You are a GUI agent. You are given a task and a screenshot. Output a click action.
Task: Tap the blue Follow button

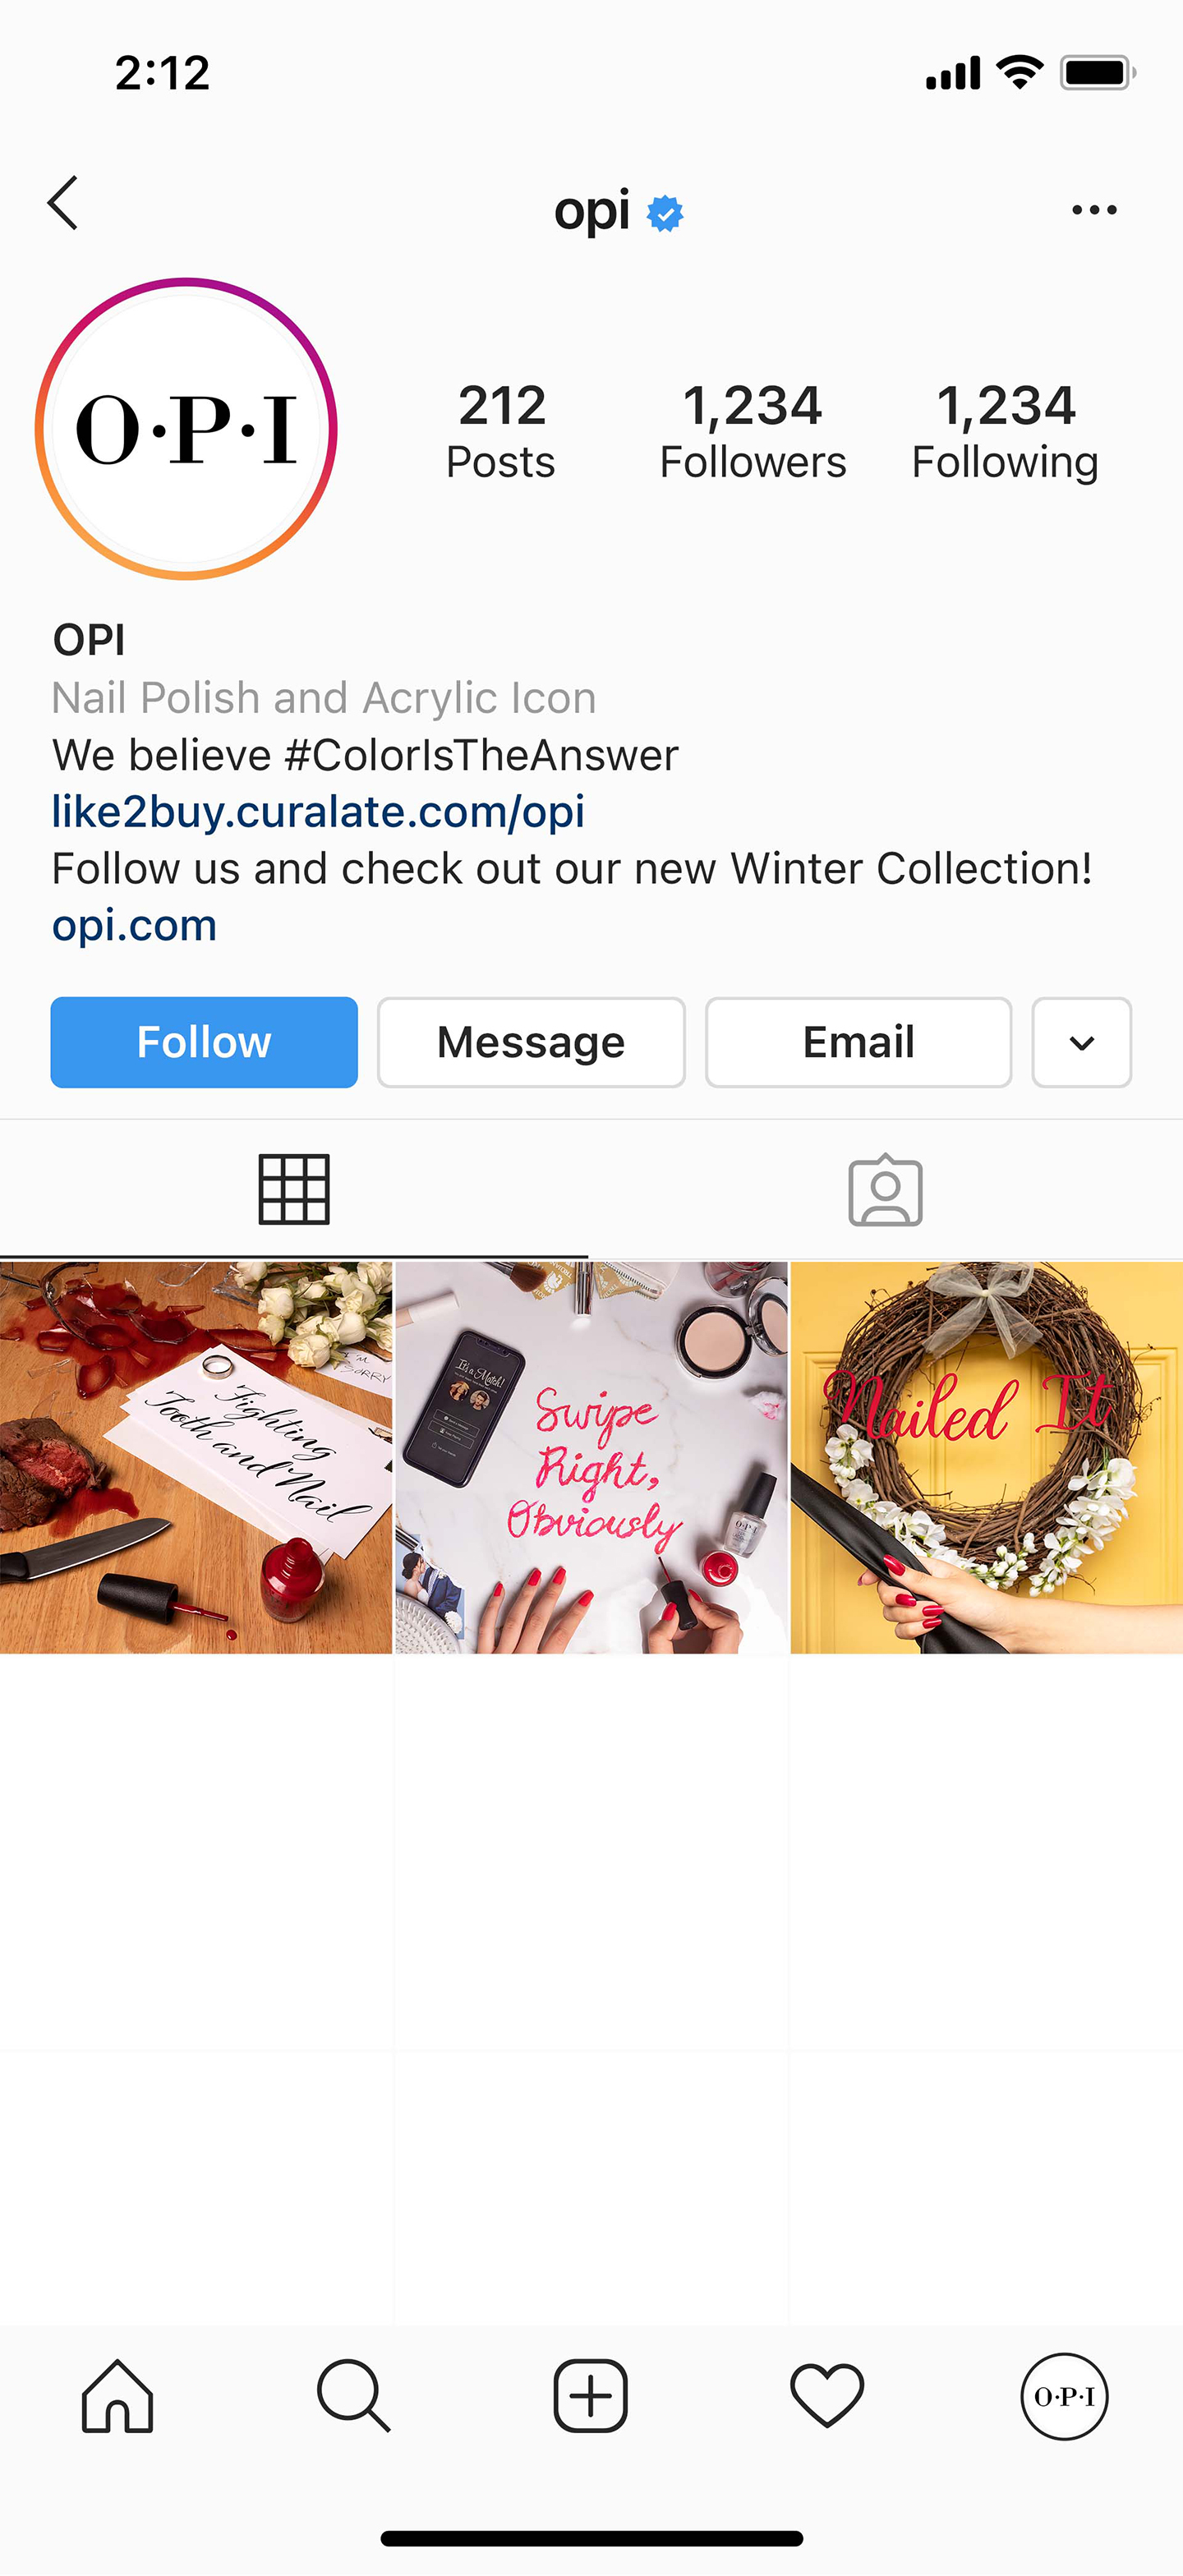pyautogui.click(x=204, y=1042)
